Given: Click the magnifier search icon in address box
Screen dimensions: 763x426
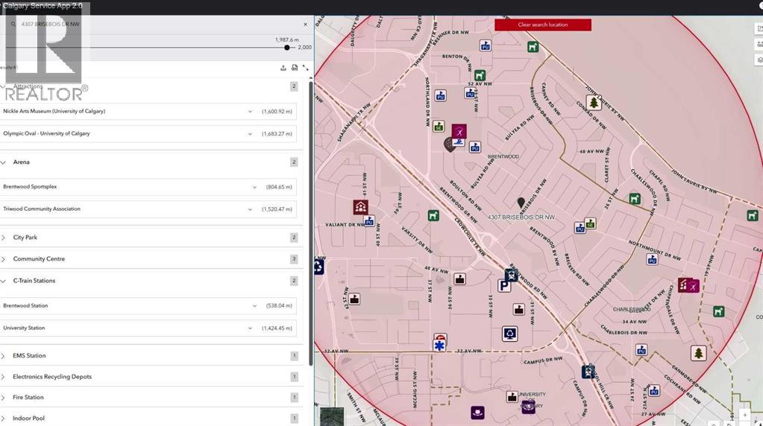Looking at the screenshot, I should (13, 24).
